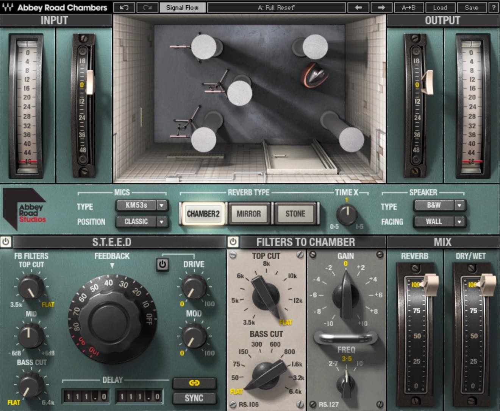This screenshot has width=500, height=411.
Task: Click the RS.106 TOP CUT selector knob
Action: (x=266, y=296)
